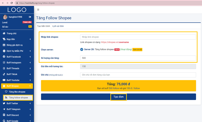Click the 0 đ balance badge

coord(30,27)
